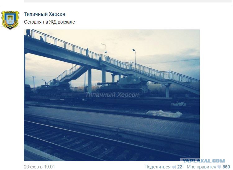The image size is (233, 170).
Task: View the like count 560
Action: [x=226, y=167]
